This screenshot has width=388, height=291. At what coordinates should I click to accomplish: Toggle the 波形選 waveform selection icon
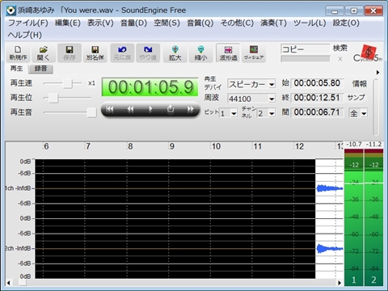point(228,53)
